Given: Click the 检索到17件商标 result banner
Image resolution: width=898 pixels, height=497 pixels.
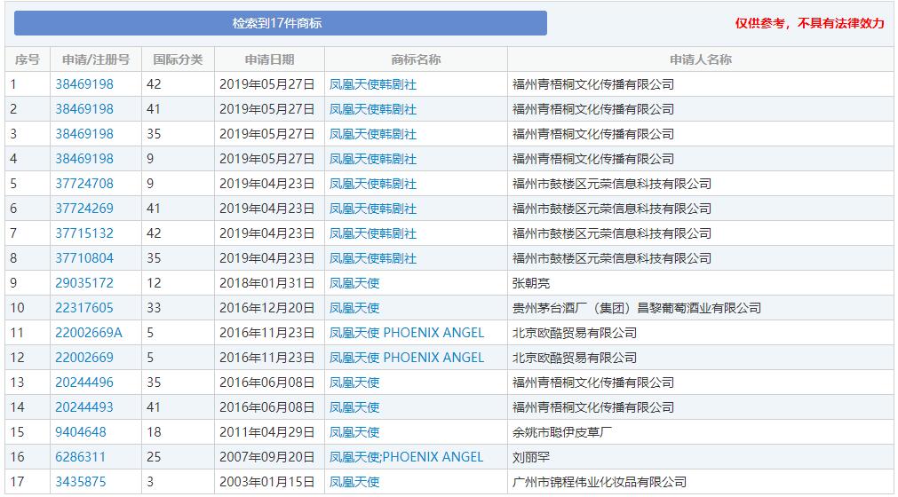Looking at the screenshot, I should tap(280, 23).
